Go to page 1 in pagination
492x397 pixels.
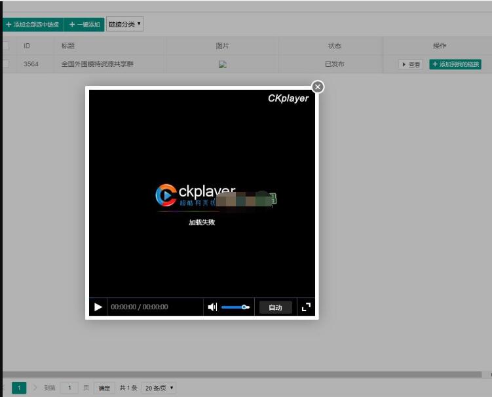[x=19, y=388]
